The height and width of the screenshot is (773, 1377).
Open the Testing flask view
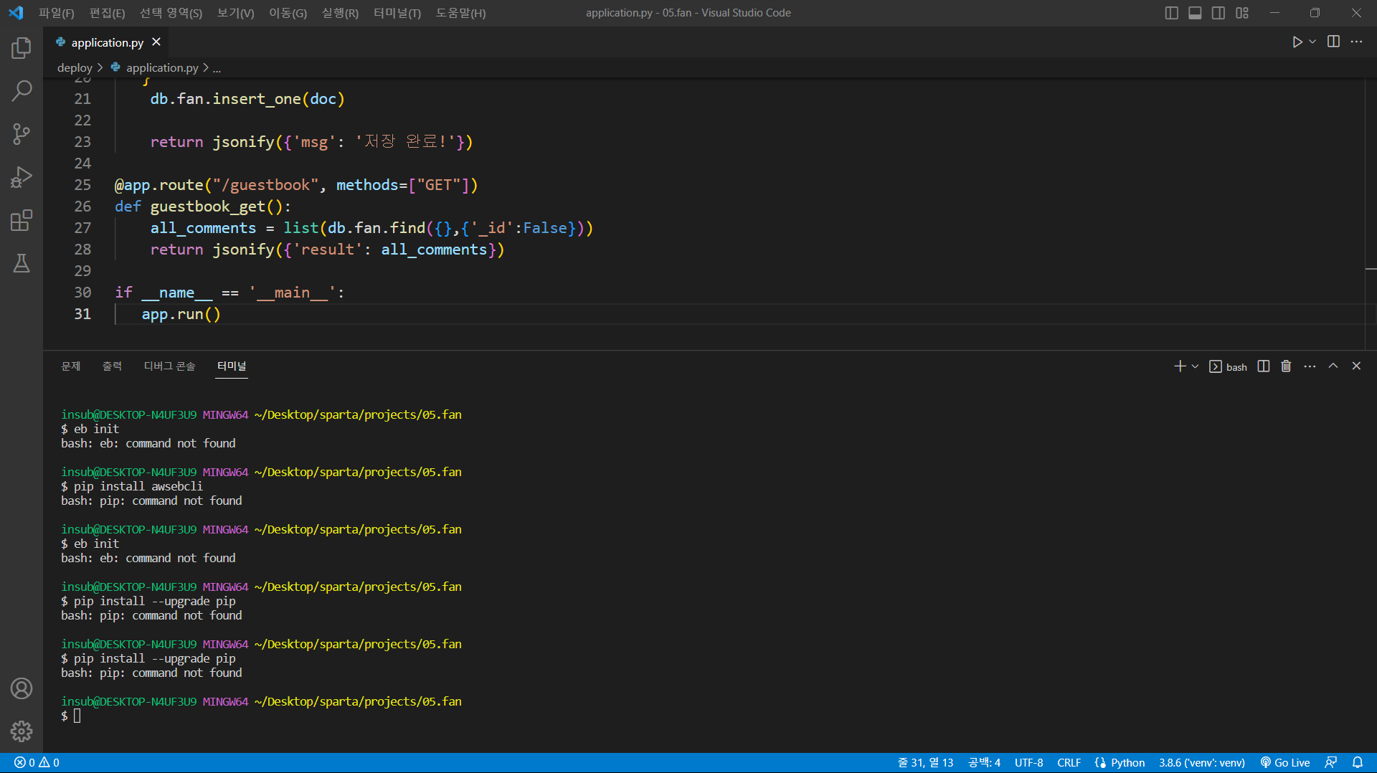(22, 263)
